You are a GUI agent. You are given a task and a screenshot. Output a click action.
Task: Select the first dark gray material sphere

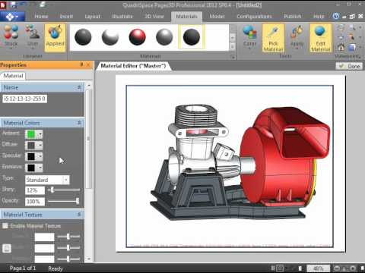[83, 37]
